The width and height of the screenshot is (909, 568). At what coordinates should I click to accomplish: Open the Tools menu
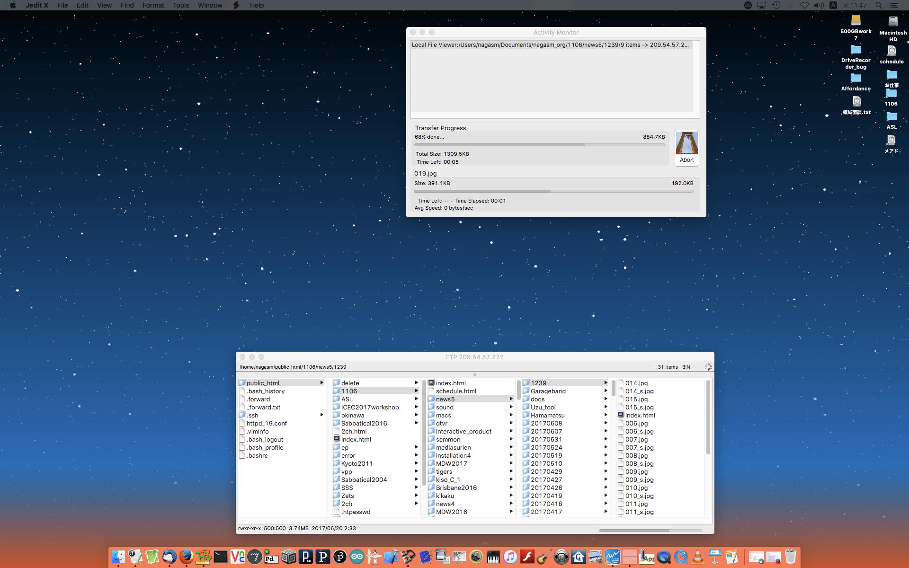point(180,5)
